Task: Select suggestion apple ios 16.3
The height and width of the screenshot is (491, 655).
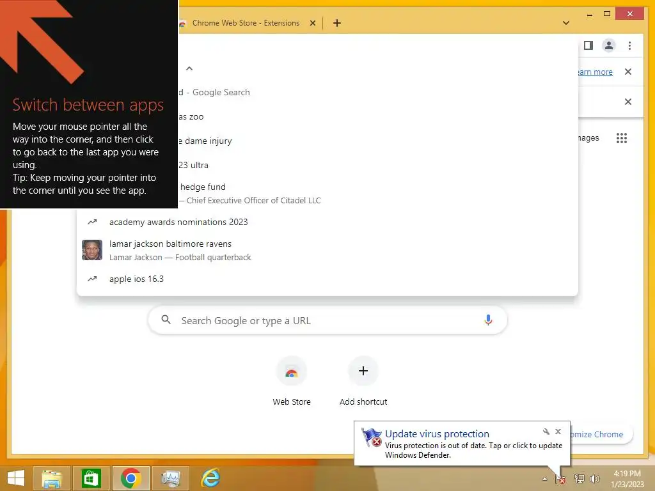Action: [x=327, y=279]
